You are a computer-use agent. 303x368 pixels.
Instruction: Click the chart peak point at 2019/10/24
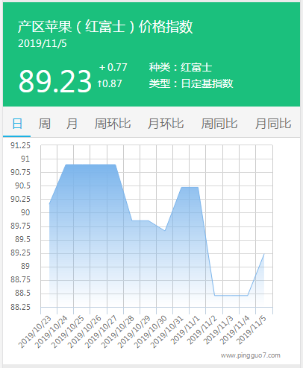click(x=66, y=165)
